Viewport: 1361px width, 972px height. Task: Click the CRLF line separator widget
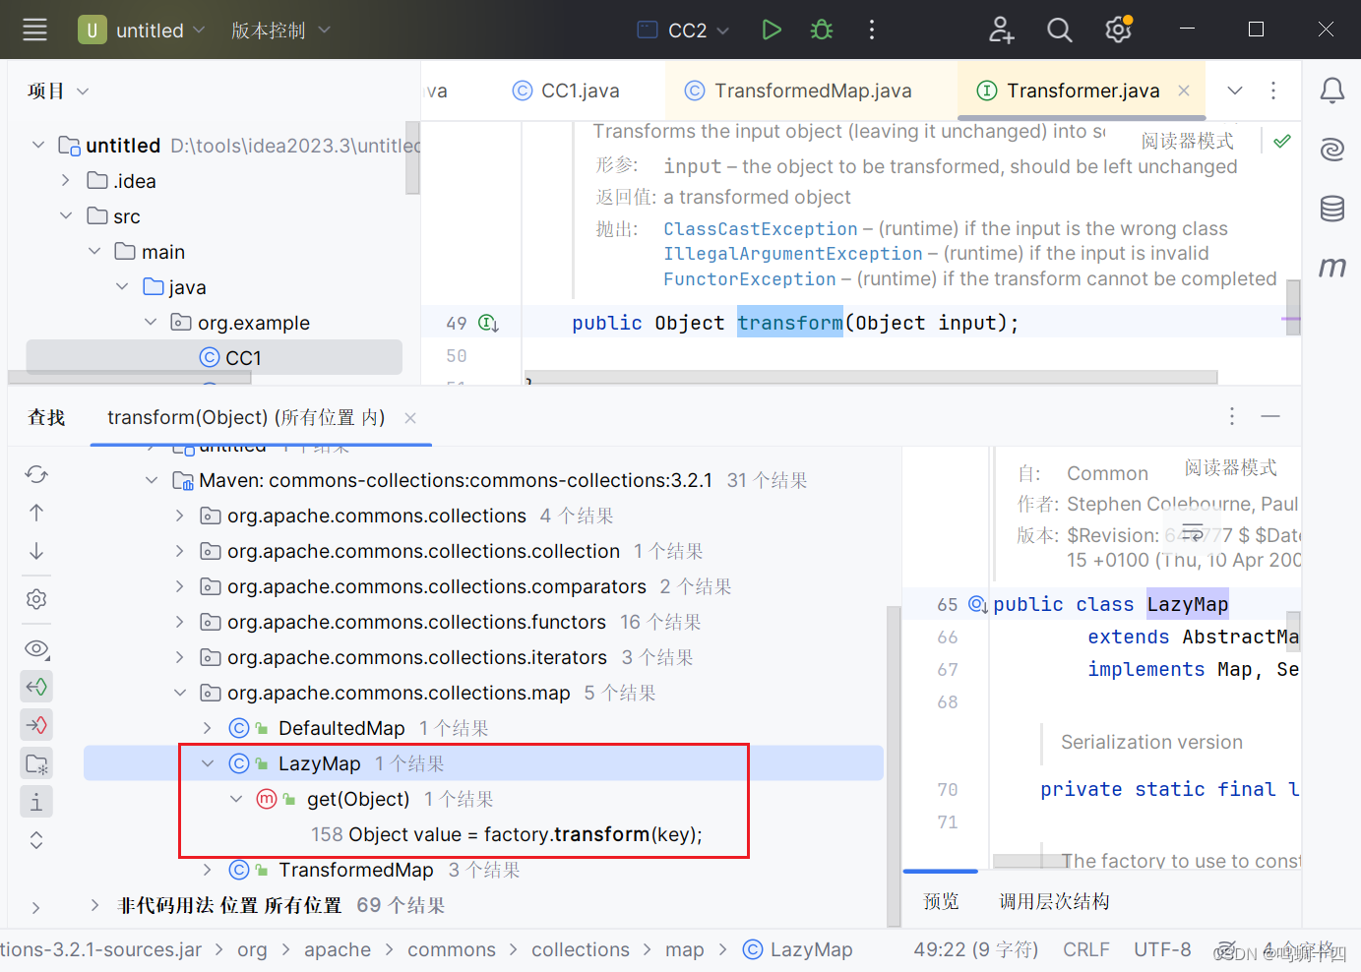(x=1086, y=949)
